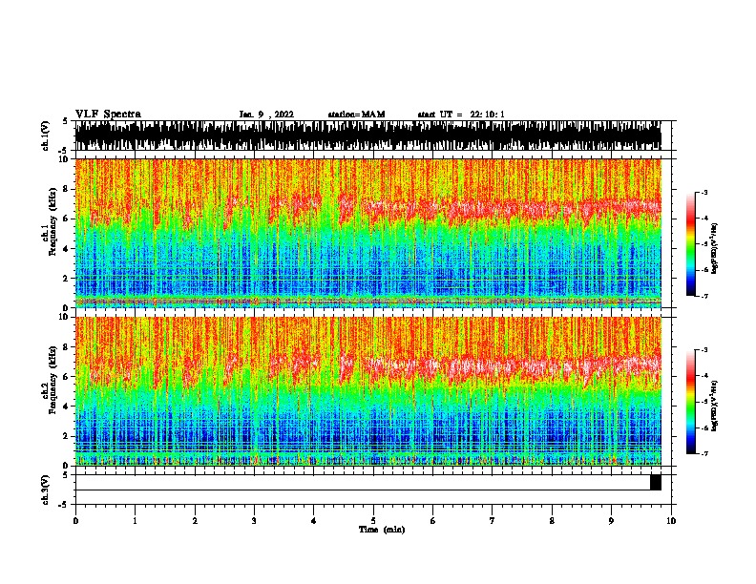
Task: Click the "5" voltage tick of ch.1(V) panel
Action: coord(65,121)
